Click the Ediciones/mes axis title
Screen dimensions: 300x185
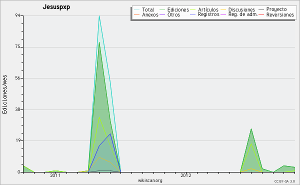point(4,94)
